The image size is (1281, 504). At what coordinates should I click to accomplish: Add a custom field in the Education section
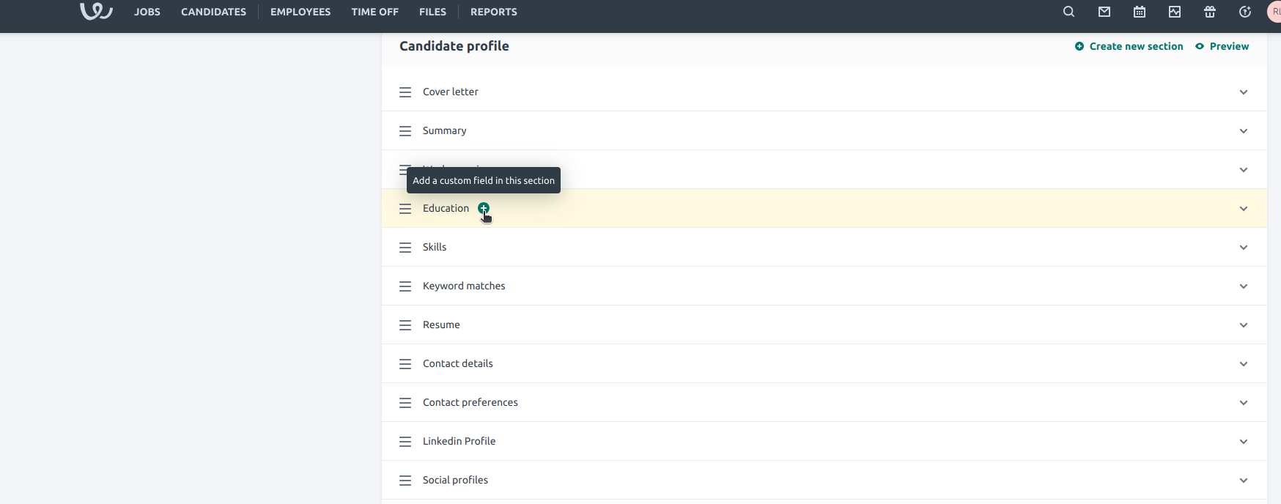point(484,209)
